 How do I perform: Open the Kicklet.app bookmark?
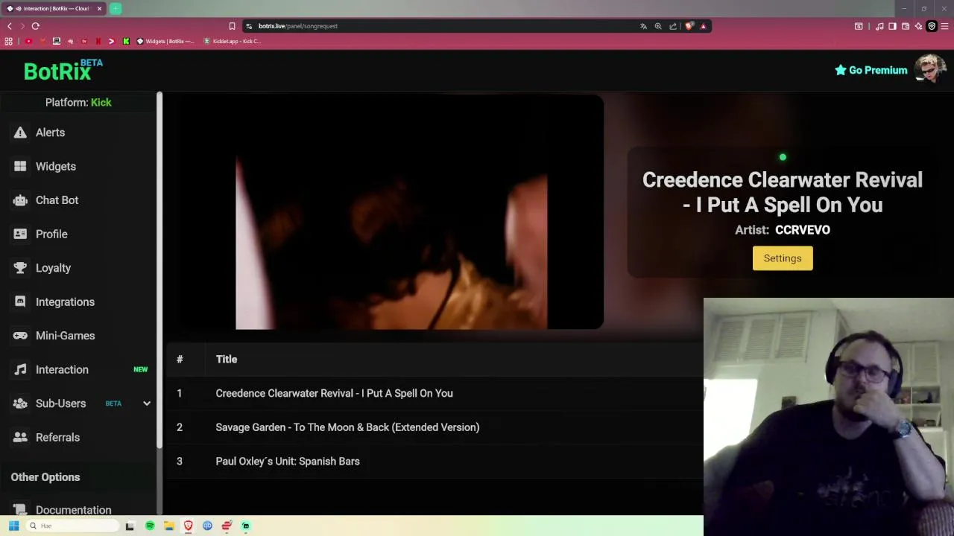pos(232,41)
